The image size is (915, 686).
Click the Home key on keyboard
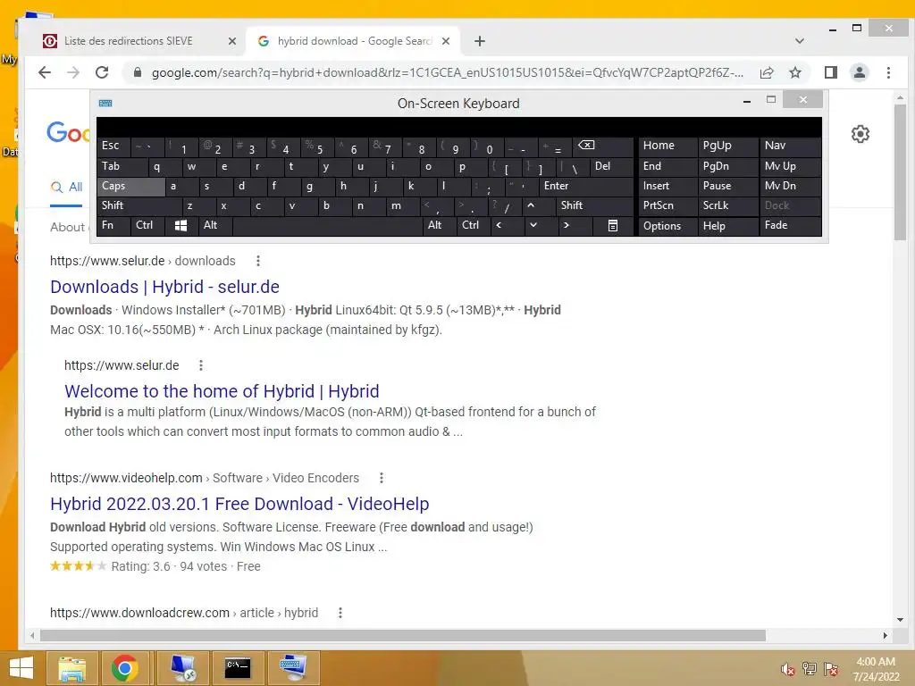(667, 146)
